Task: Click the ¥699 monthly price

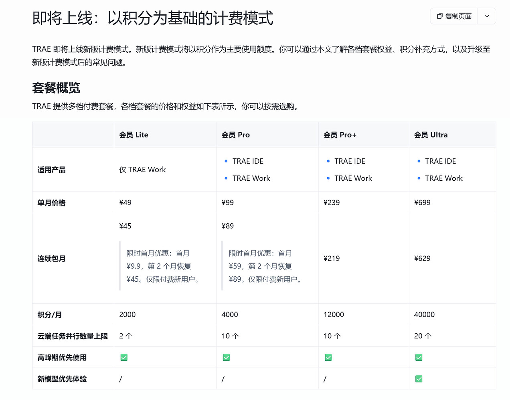Action: [x=422, y=203]
